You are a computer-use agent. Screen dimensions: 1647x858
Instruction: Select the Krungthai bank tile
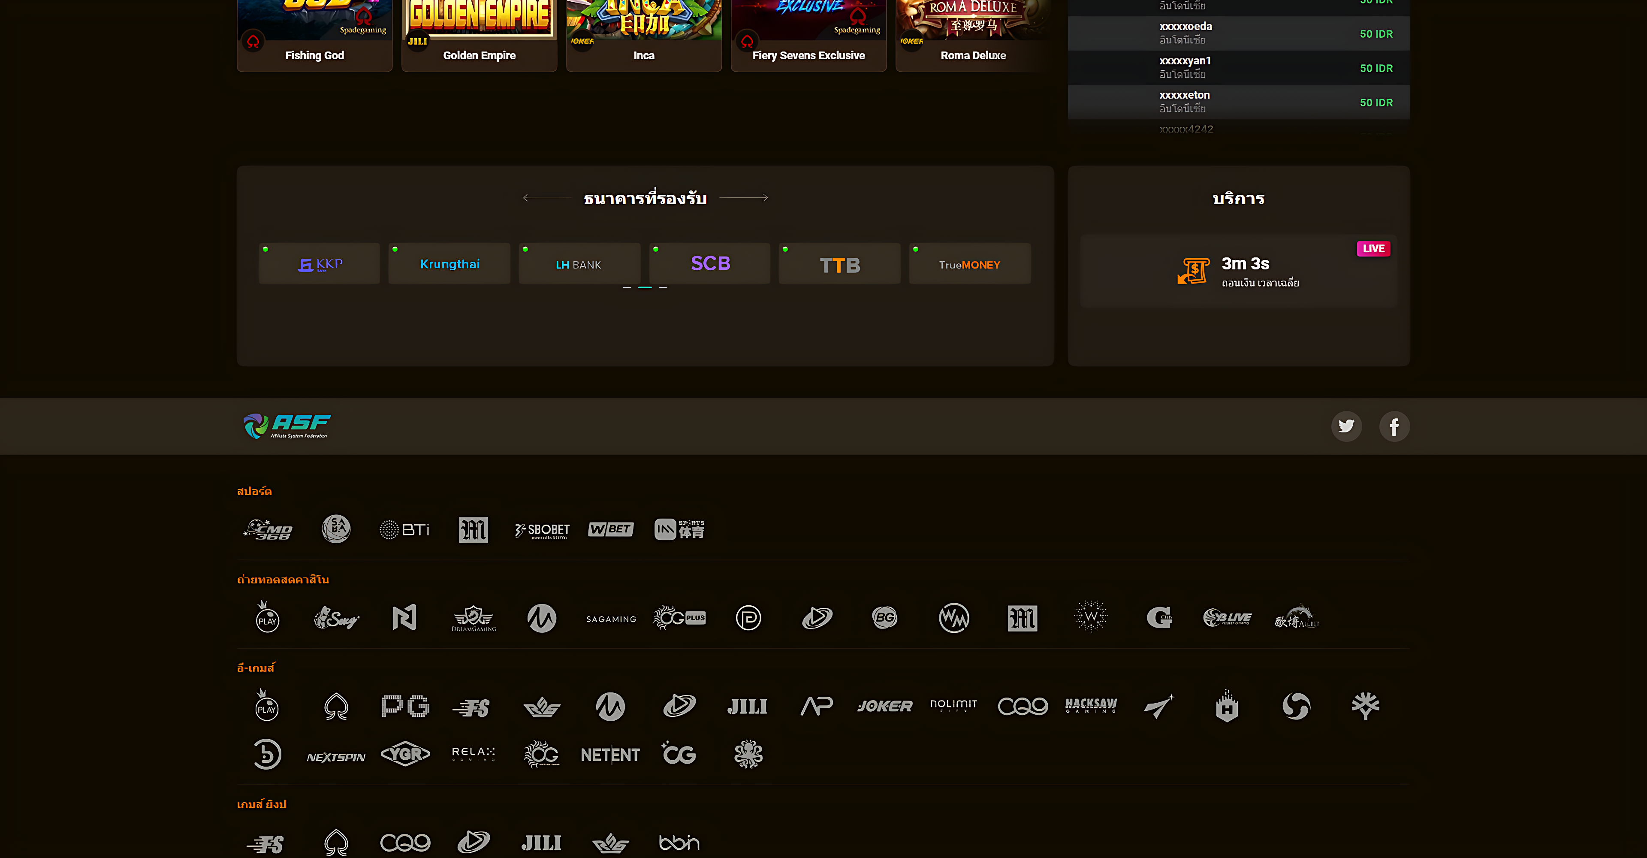[449, 263]
